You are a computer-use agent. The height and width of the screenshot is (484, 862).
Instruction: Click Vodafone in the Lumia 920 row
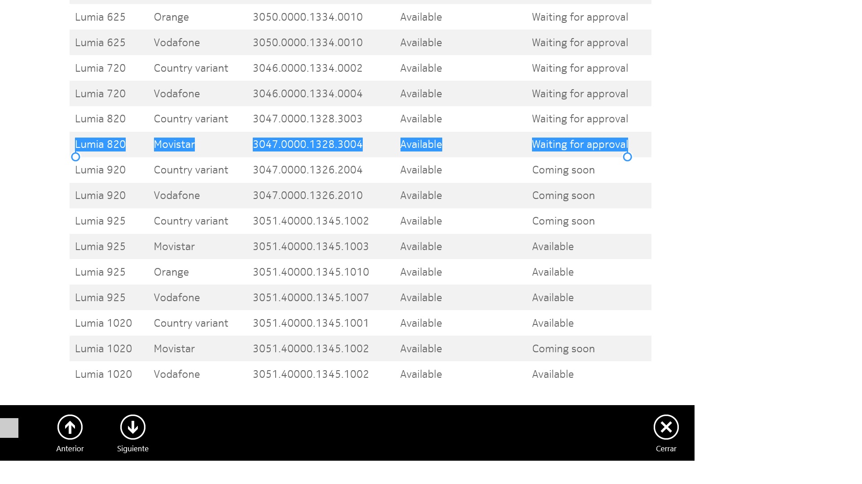pyautogui.click(x=177, y=195)
